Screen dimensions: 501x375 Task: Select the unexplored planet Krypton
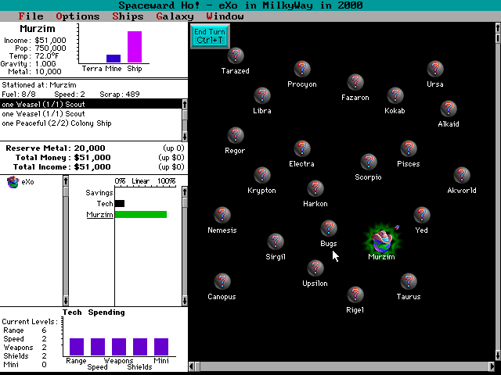tap(262, 175)
